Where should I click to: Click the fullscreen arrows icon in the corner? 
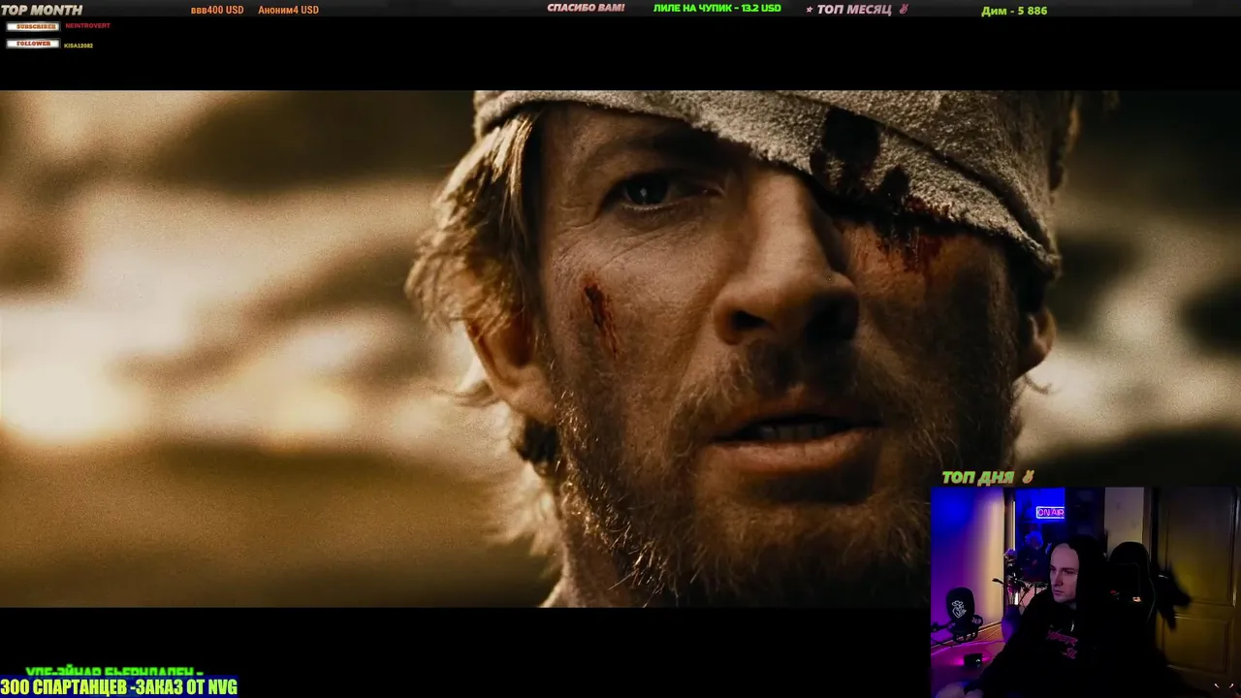(x=1224, y=686)
